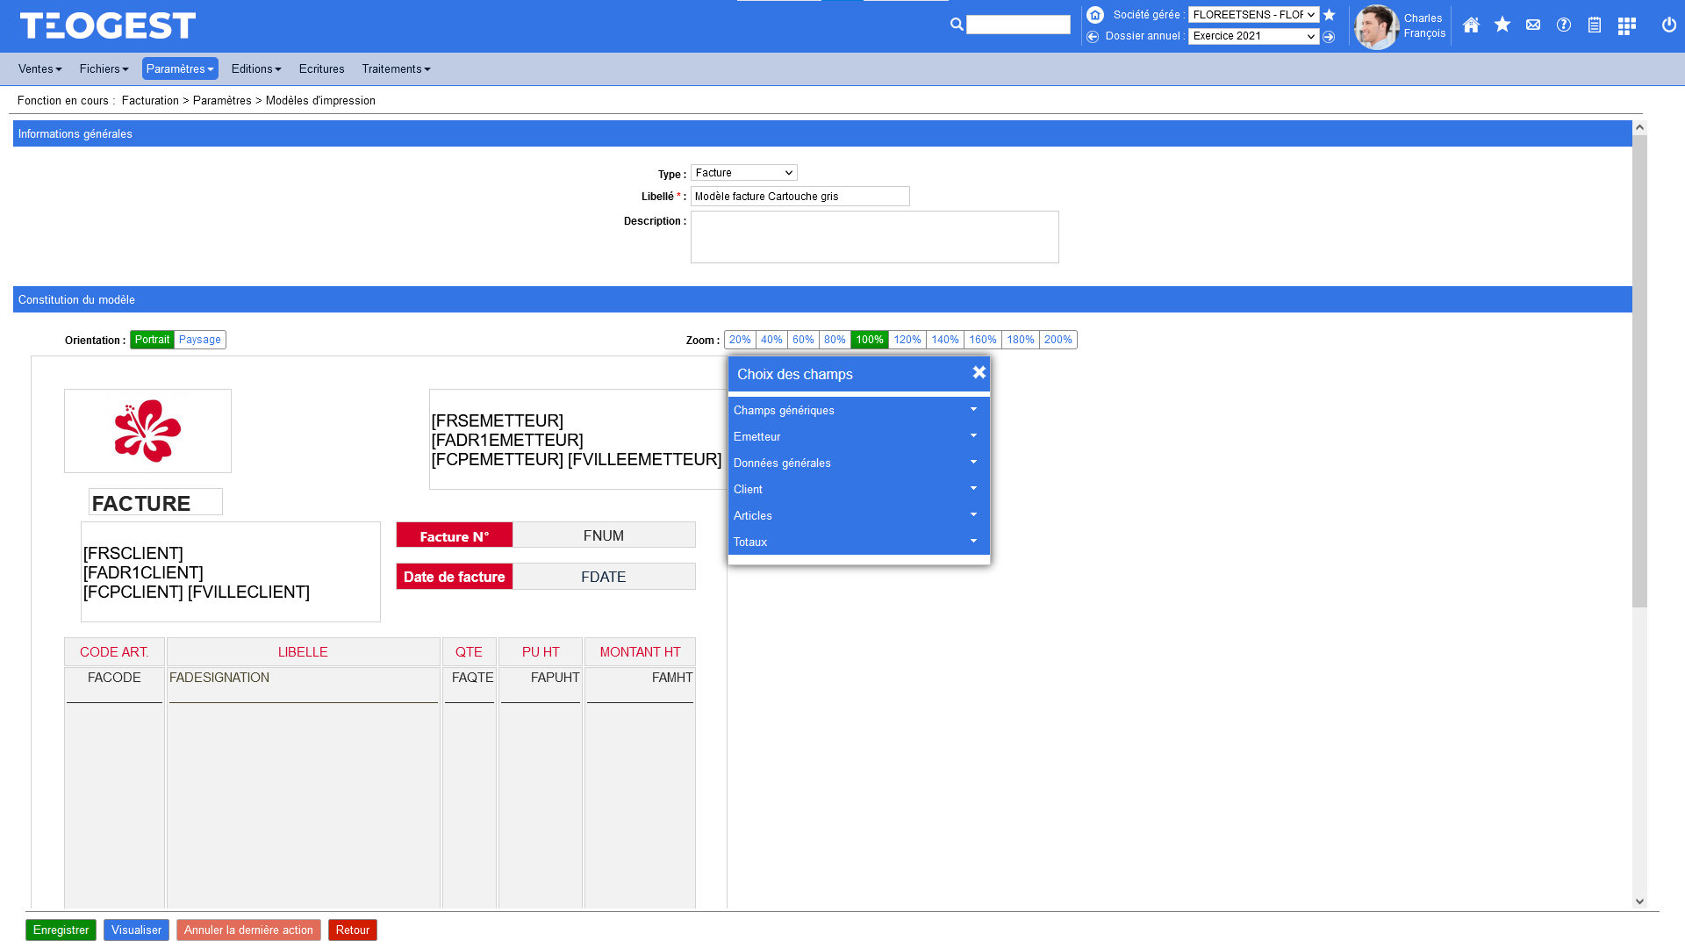Image resolution: width=1685 pixels, height=948 pixels.
Task: Click in the Description text area
Action: (874, 237)
